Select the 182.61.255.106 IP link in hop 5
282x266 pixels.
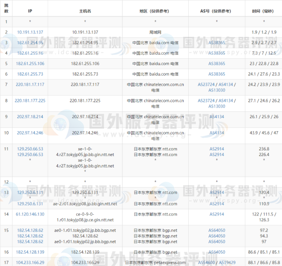pyautogui.click(x=30, y=64)
